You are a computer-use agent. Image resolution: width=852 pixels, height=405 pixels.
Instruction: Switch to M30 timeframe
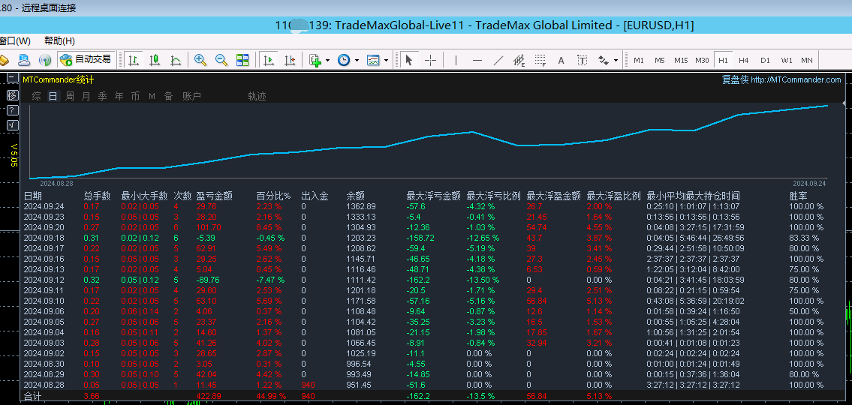click(702, 60)
